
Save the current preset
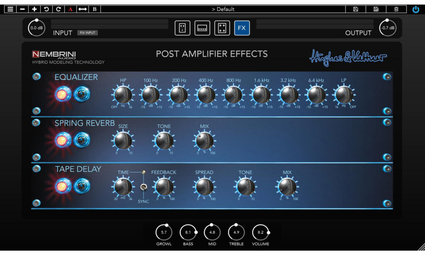point(356,9)
